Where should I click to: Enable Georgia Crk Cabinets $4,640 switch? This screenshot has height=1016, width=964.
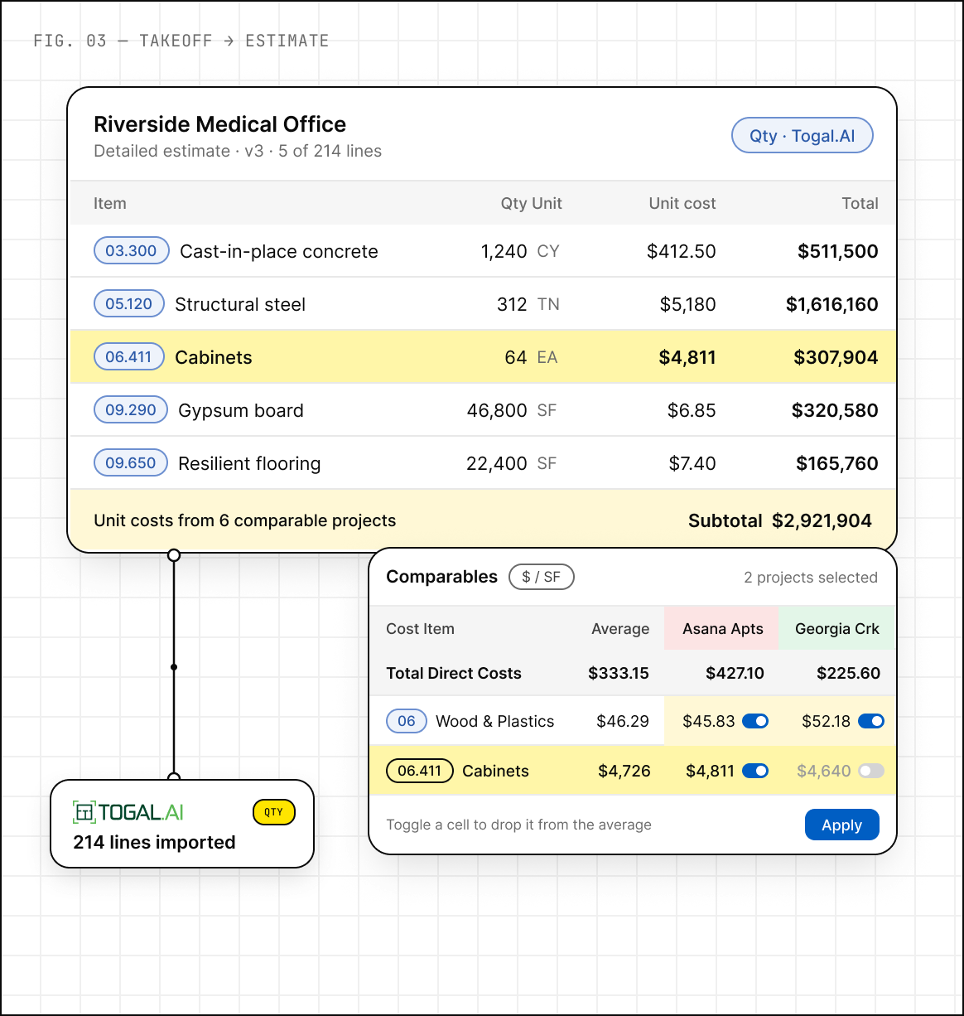tap(871, 771)
